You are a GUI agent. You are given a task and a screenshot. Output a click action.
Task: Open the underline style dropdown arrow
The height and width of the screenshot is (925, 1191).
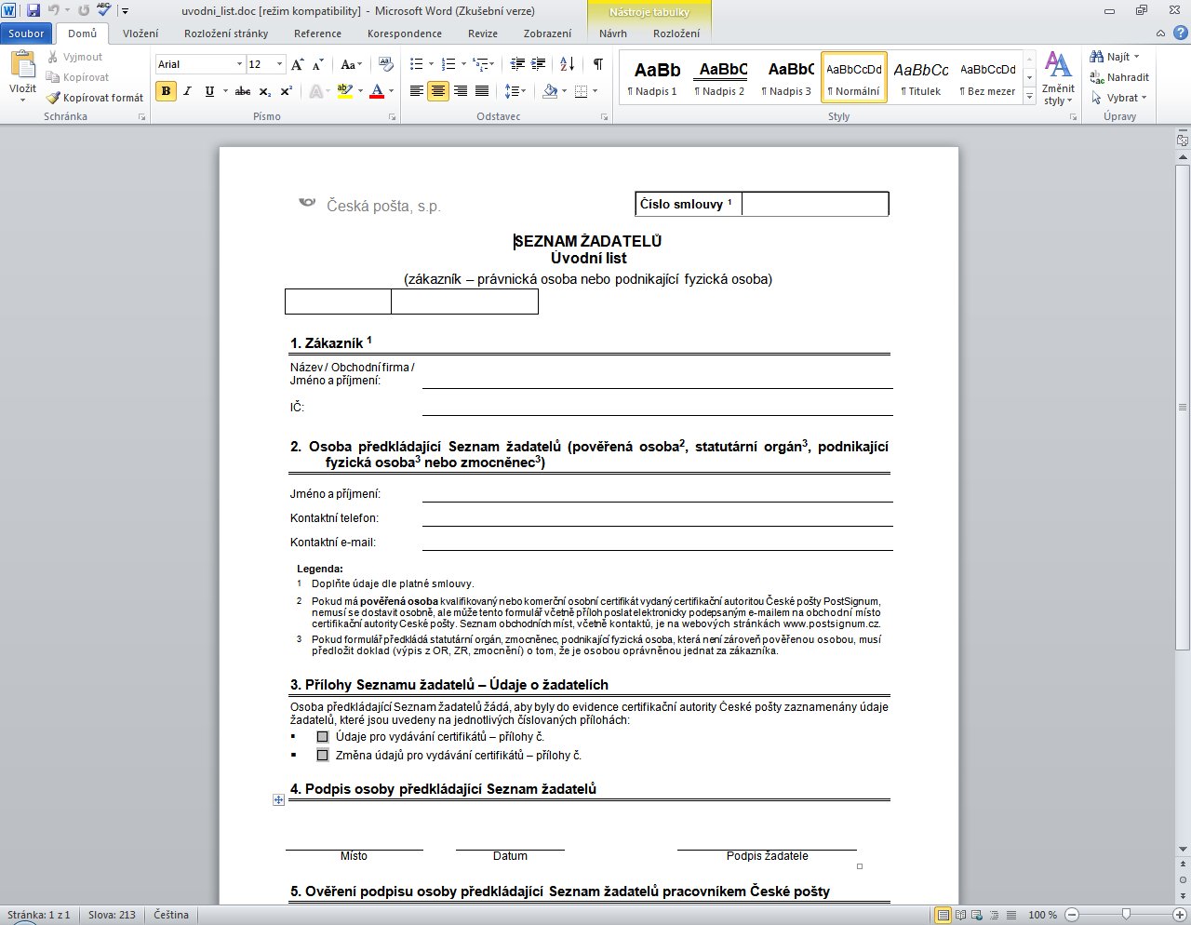pyautogui.click(x=223, y=91)
